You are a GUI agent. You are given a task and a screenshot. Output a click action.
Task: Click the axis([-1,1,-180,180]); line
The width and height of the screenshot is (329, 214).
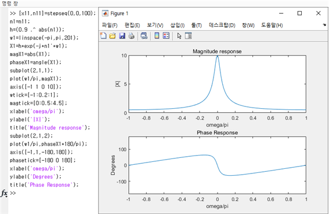click(x=41, y=152)
